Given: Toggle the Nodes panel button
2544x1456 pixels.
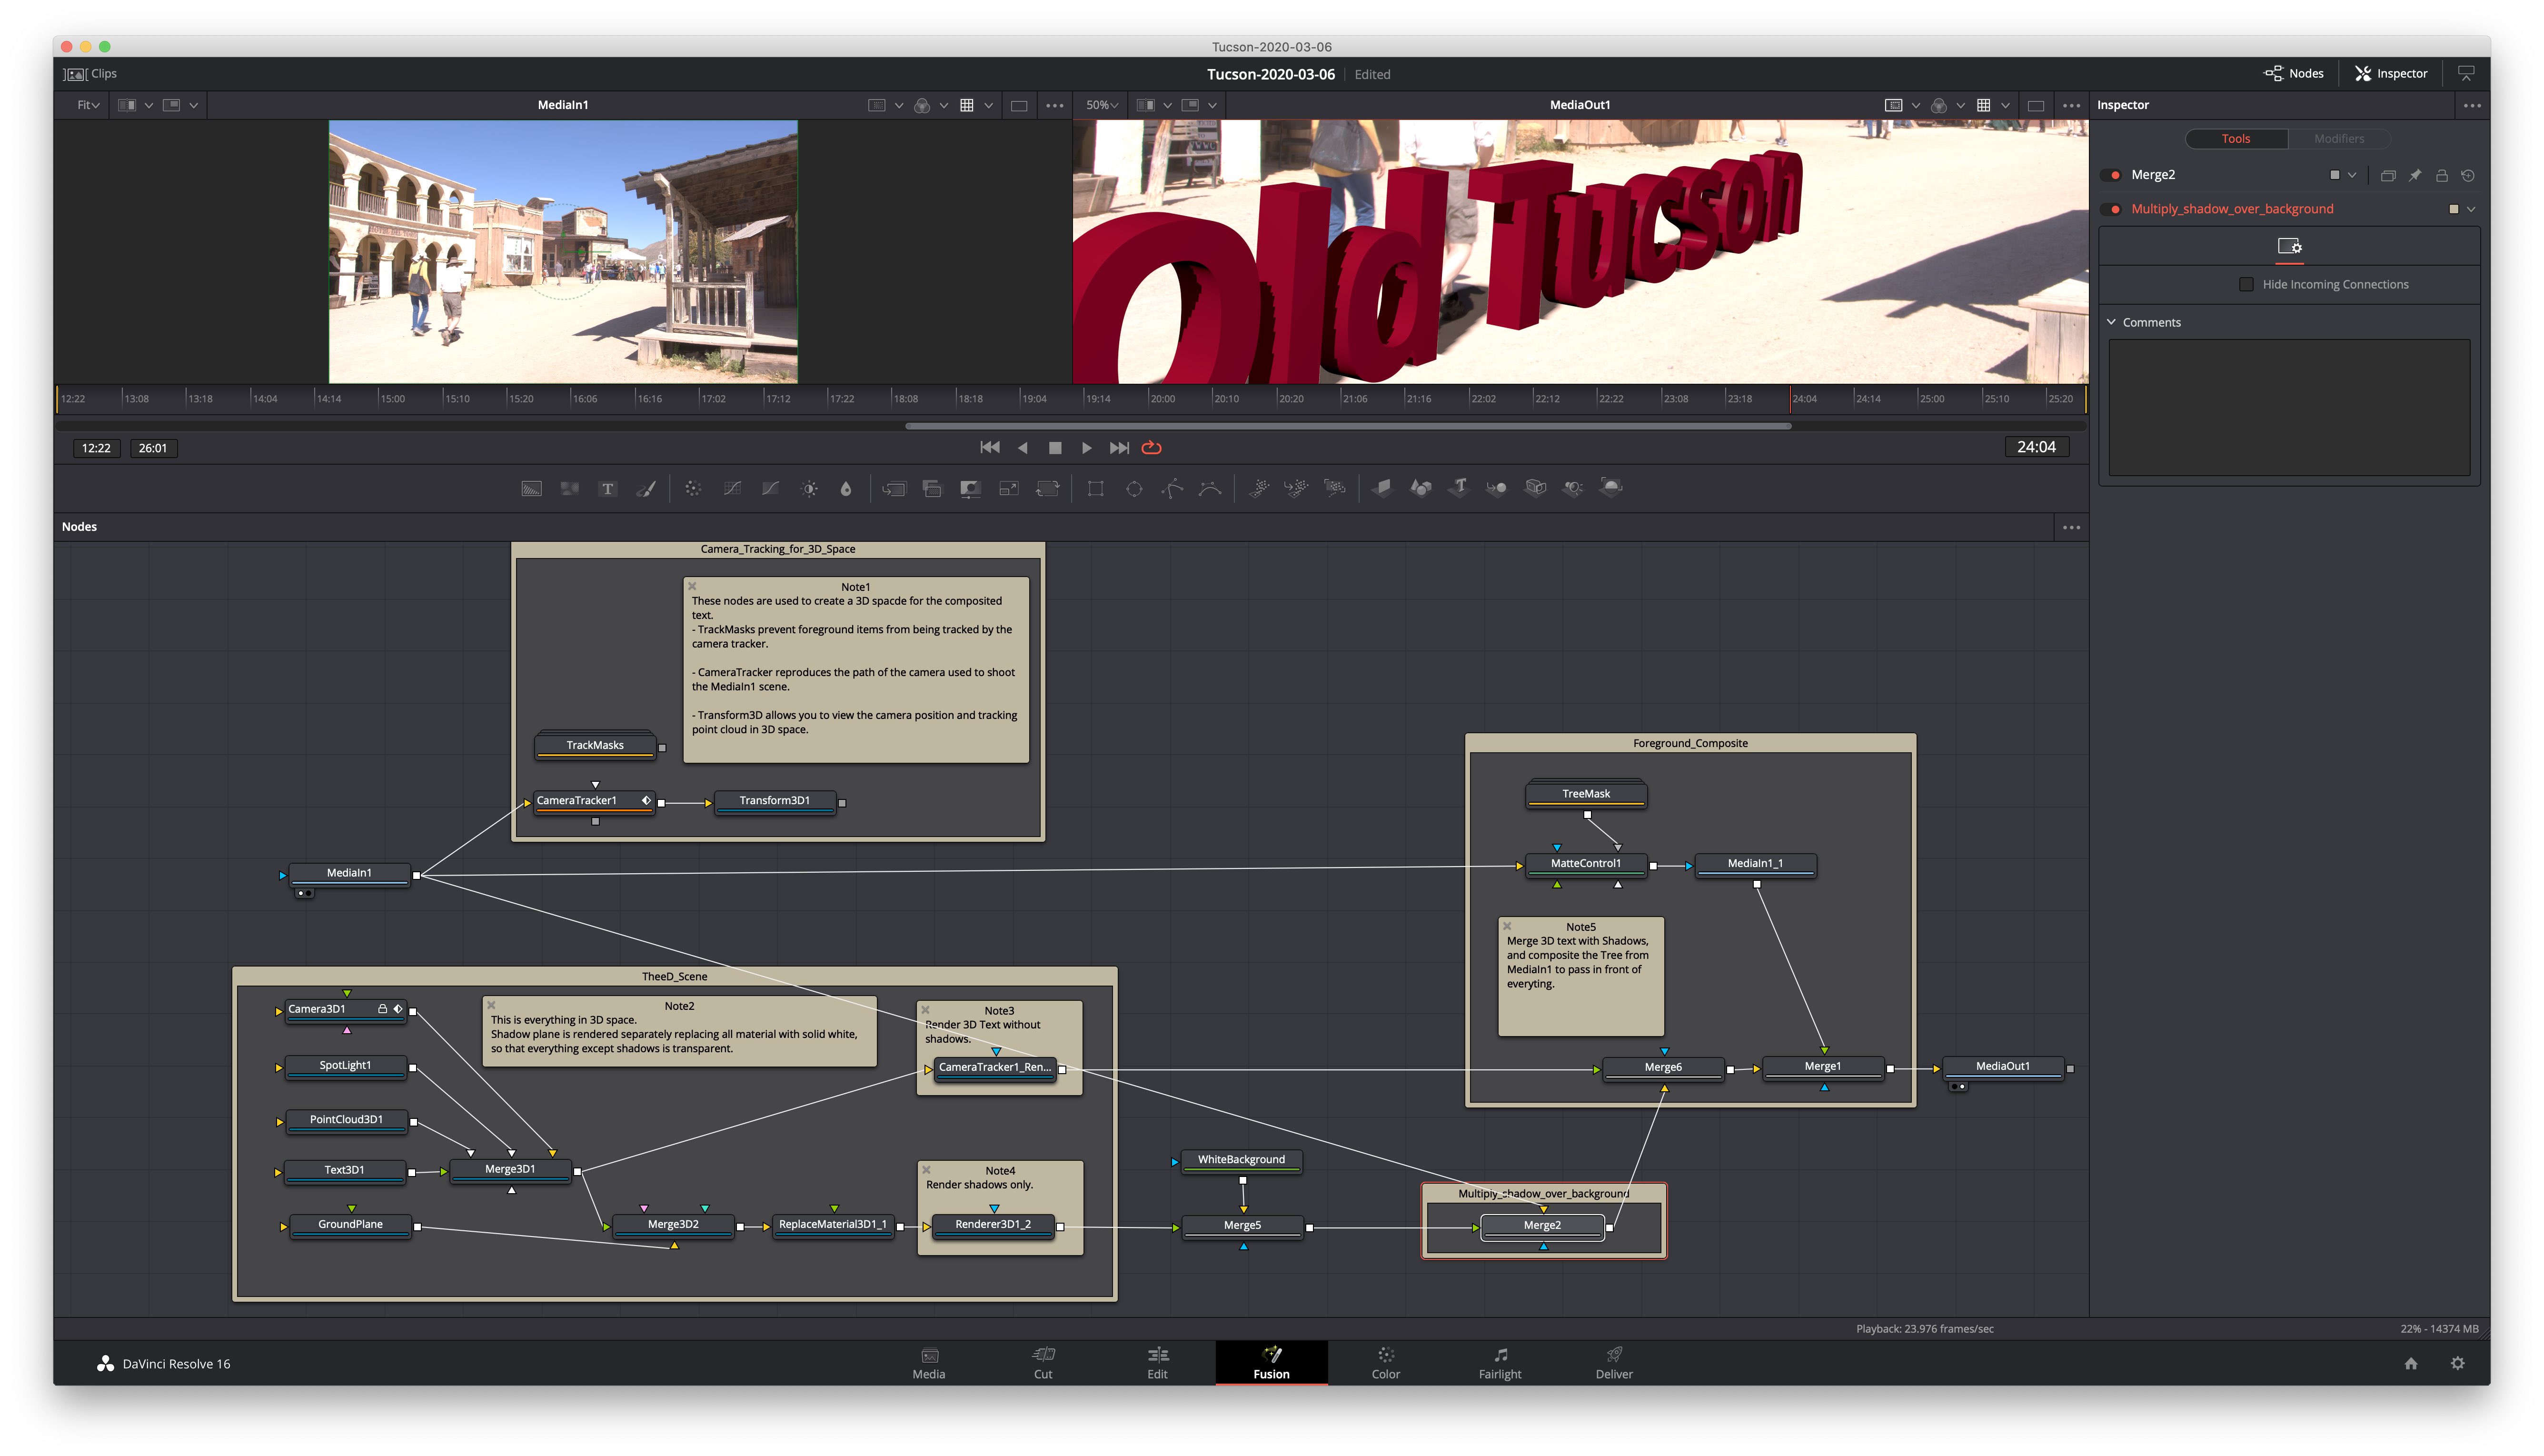Looking at the screenshot, I should point(2293,74).
